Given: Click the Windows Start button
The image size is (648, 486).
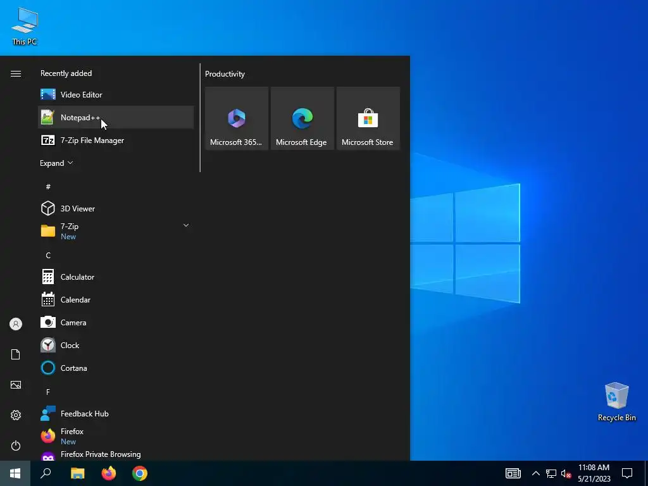Looking at the screenshot, I should 15,473.
